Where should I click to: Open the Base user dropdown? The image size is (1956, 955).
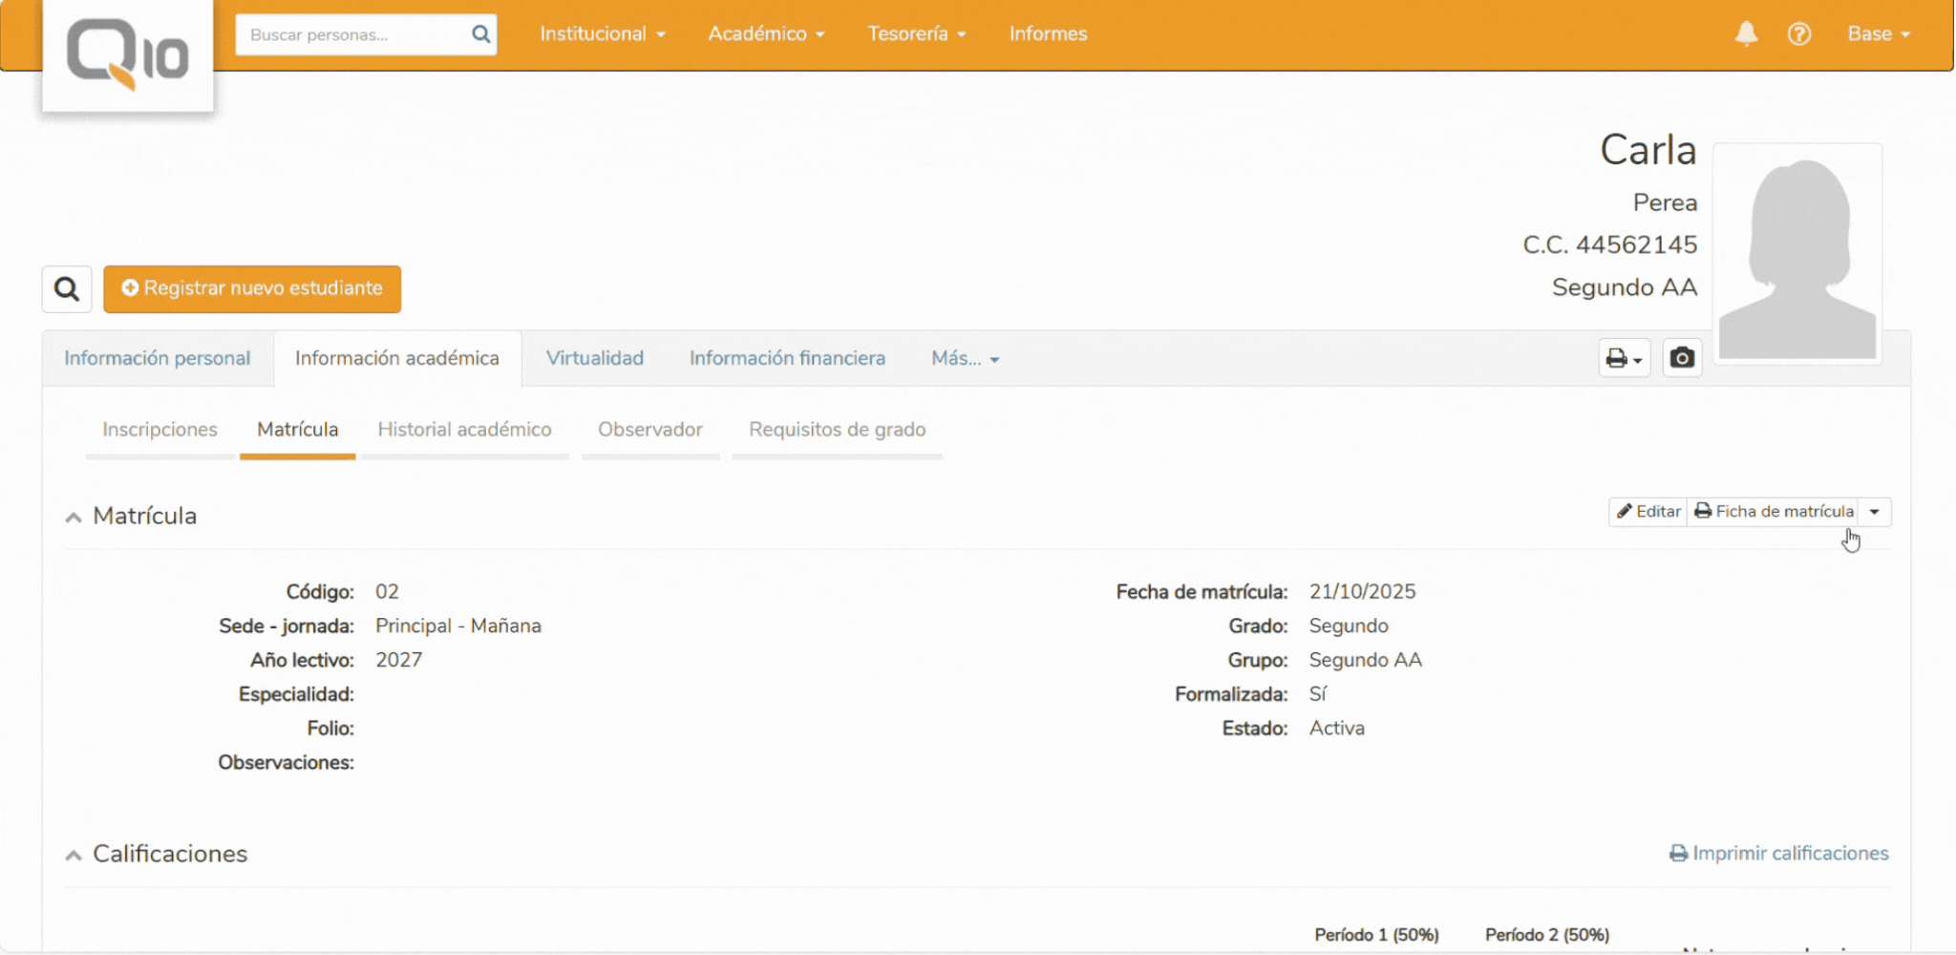1878,33
